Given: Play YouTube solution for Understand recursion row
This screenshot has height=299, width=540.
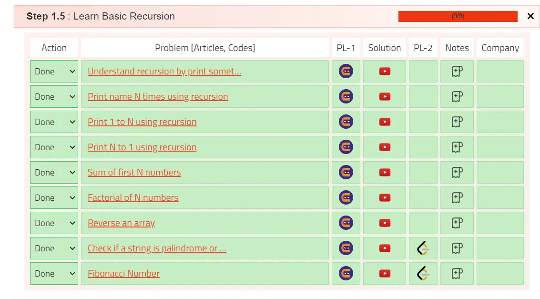Looking at the screenshot, I should [x=385, y=71].
